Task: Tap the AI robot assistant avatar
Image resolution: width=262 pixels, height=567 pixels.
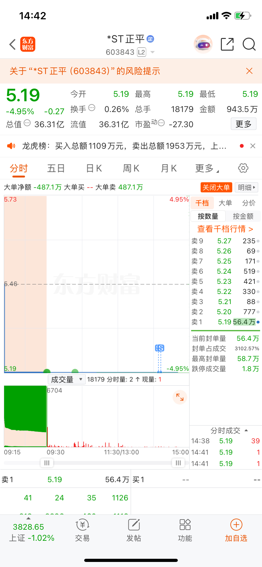Action: (203, 44)
